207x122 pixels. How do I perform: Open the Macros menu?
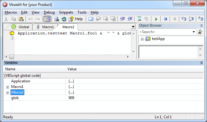[11, 12]
